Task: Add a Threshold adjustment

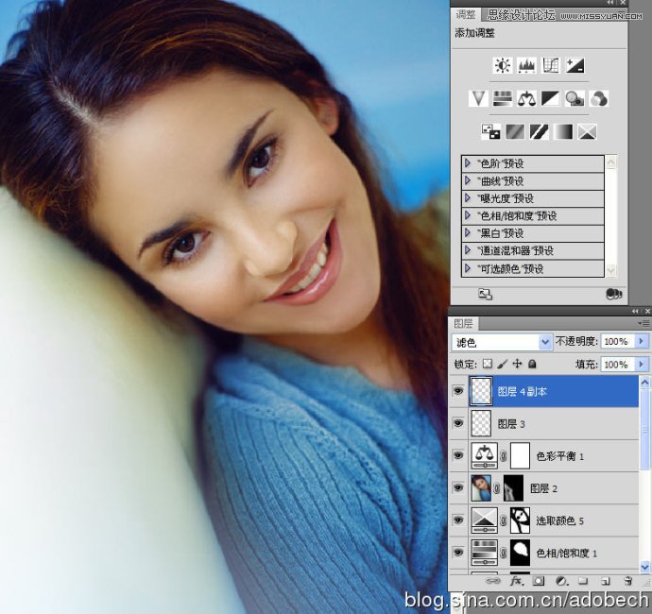Action: pos(539,132)
